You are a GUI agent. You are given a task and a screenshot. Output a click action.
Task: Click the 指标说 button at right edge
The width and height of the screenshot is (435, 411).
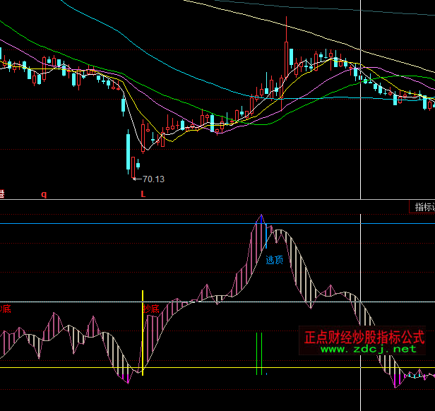tap(424, 207)
